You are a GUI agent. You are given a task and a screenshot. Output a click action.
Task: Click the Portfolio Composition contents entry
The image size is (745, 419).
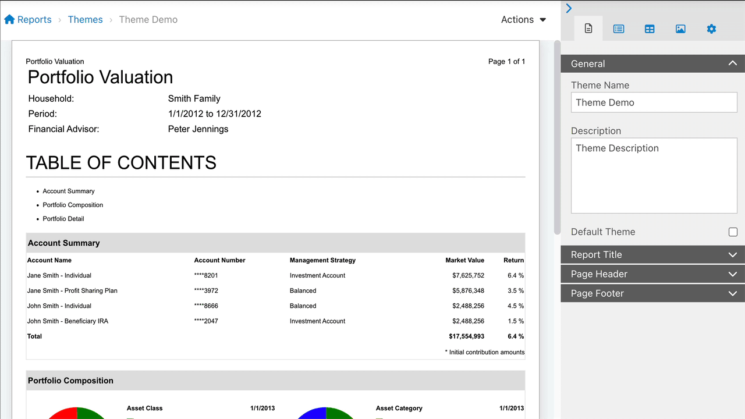click(x=73, y=205)
